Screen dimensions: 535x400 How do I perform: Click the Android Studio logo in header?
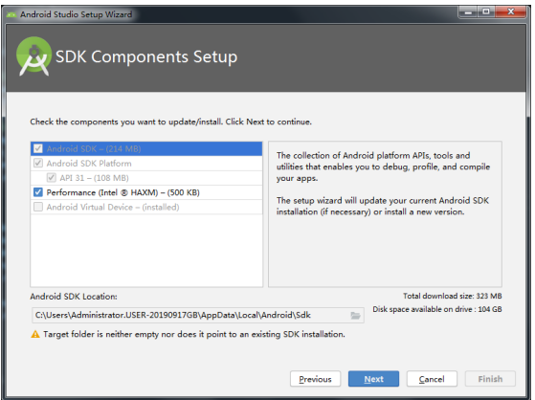click(x=33, y=56)
